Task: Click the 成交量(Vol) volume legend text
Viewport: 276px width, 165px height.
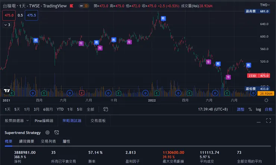Action: [x=190, y=6]
